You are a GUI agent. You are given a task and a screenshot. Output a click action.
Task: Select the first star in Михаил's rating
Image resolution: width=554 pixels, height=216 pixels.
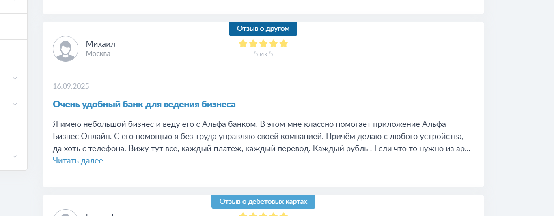(243, 43)
